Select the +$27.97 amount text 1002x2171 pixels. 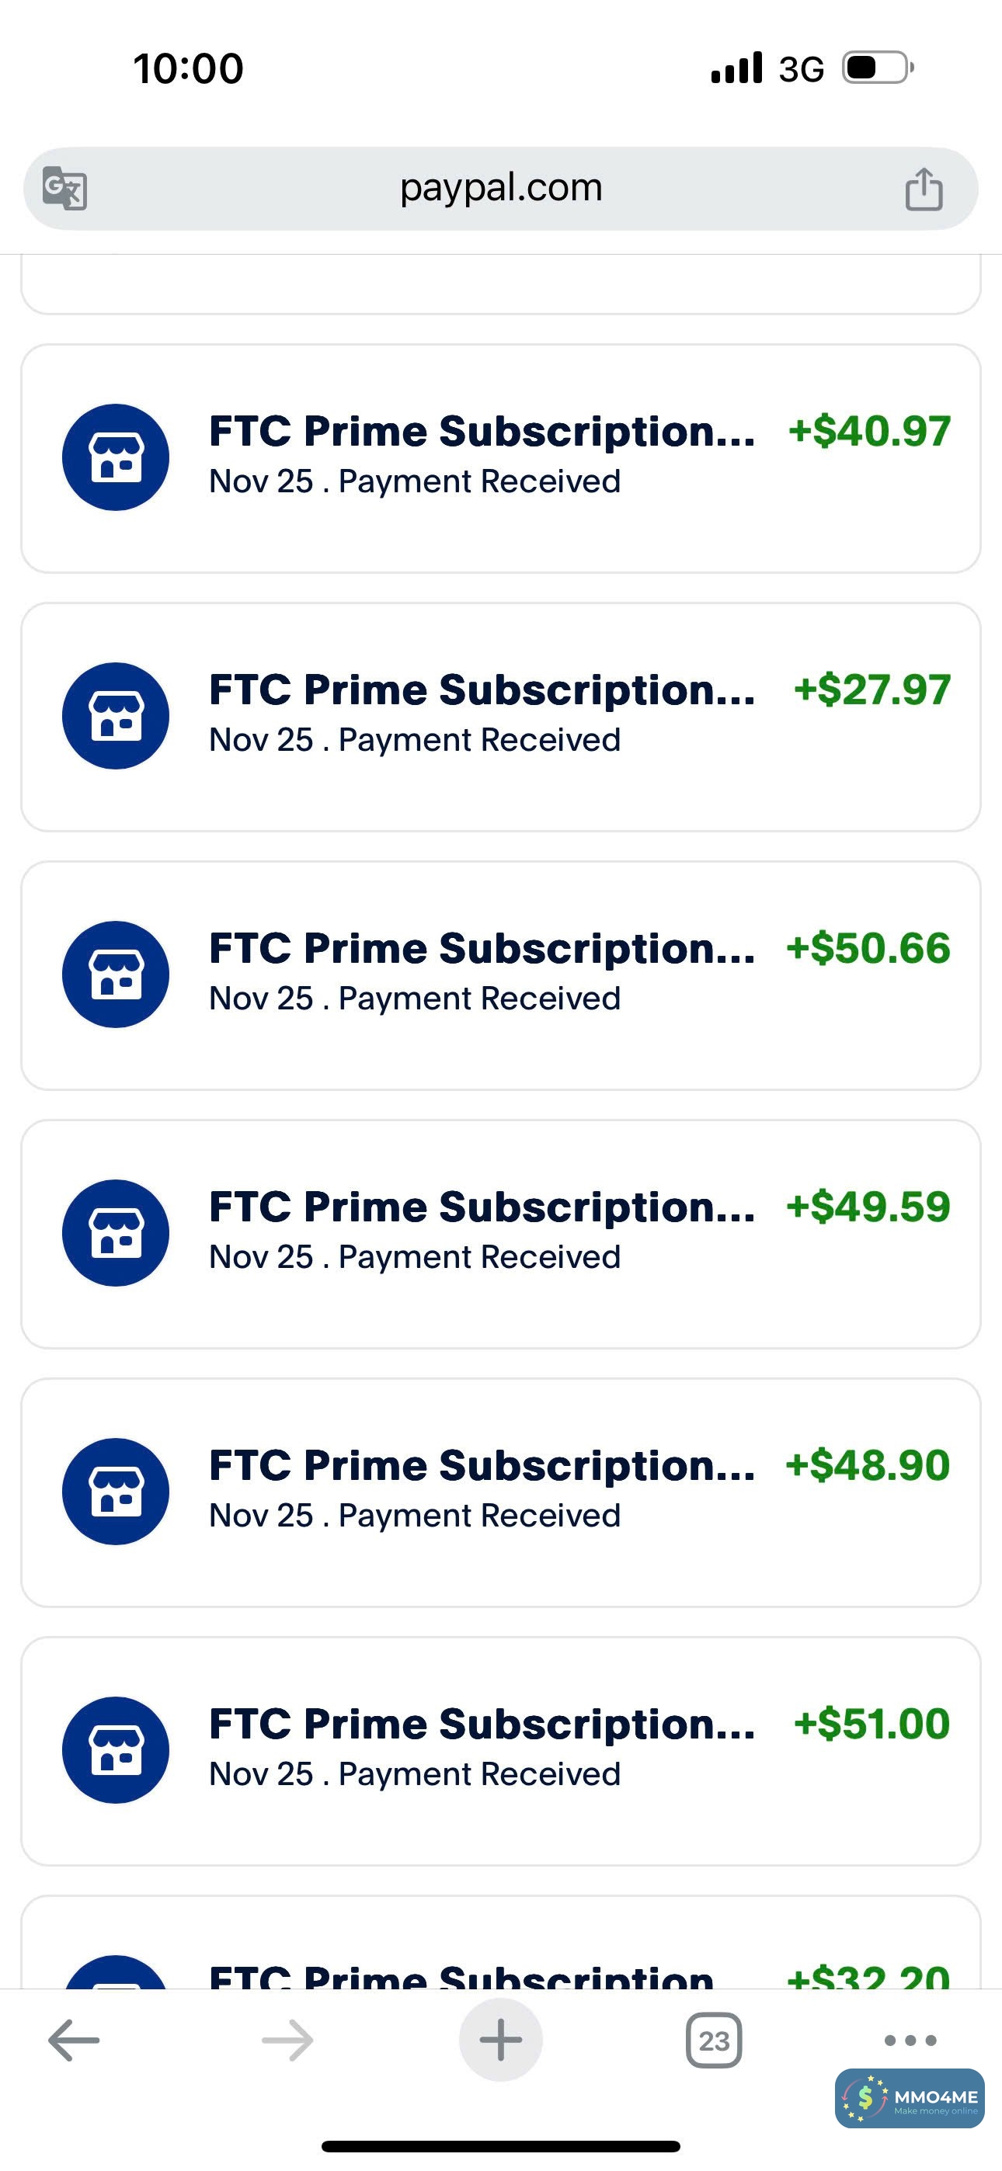coord(872,690)
